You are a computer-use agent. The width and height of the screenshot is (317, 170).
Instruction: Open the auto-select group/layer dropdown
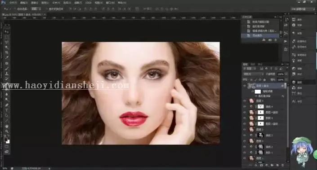36,9
